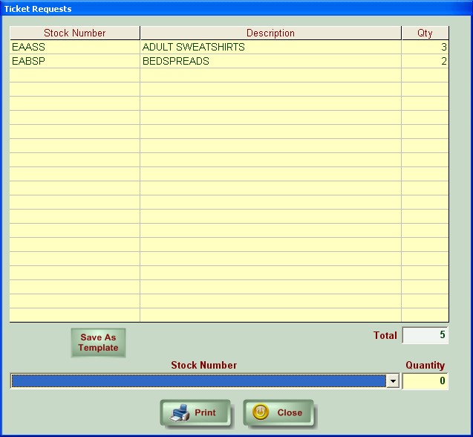Select the EAASS stock number cell
The height and width of the screenshot is (437, 473).
75,47
